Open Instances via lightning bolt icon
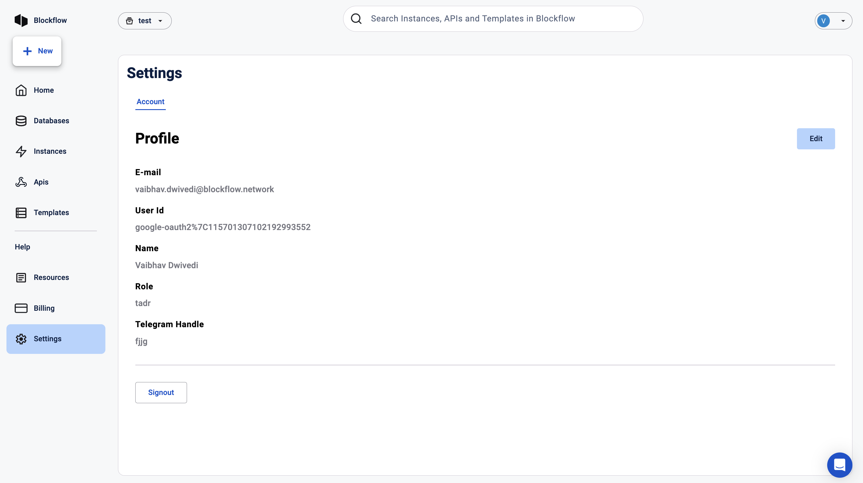The height and width of the screenshot is (483, 863). [21, 151]
